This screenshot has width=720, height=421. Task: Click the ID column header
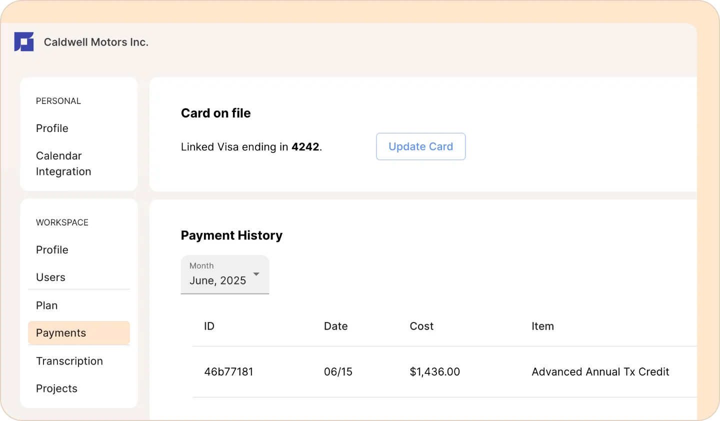(209, 326)
